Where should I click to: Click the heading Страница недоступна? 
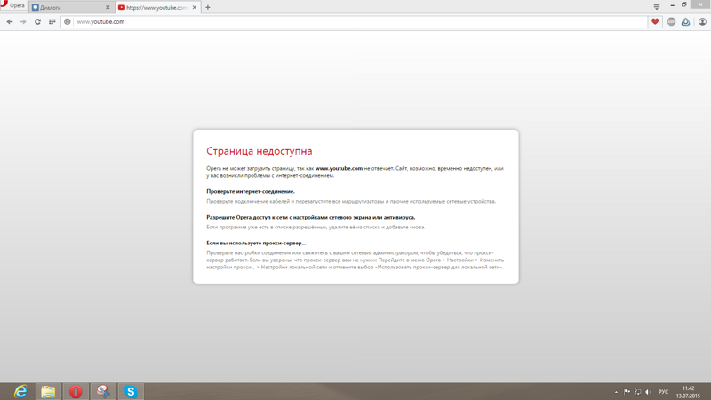260,151
